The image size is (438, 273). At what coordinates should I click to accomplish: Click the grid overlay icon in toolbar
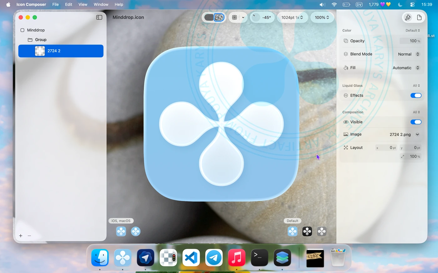[x=234, y=17]
